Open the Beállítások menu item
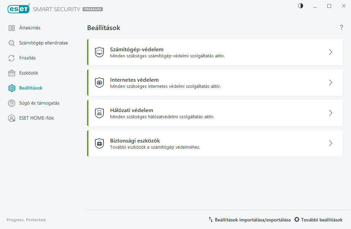Screen dimensions: 351x229 click(31, 88)
